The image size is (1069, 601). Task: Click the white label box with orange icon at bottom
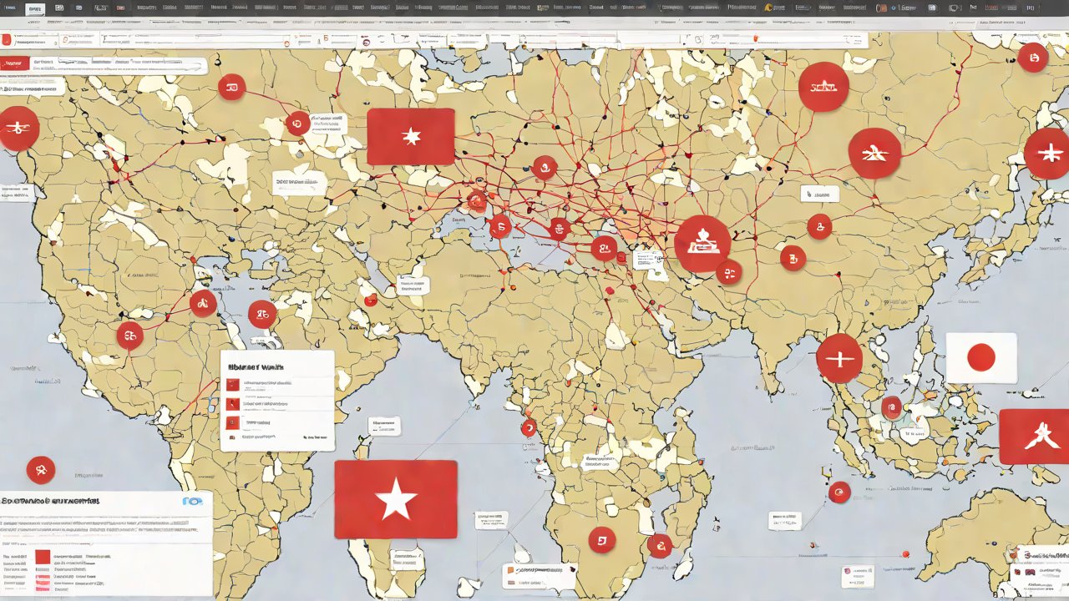click(x=540, y=574)
